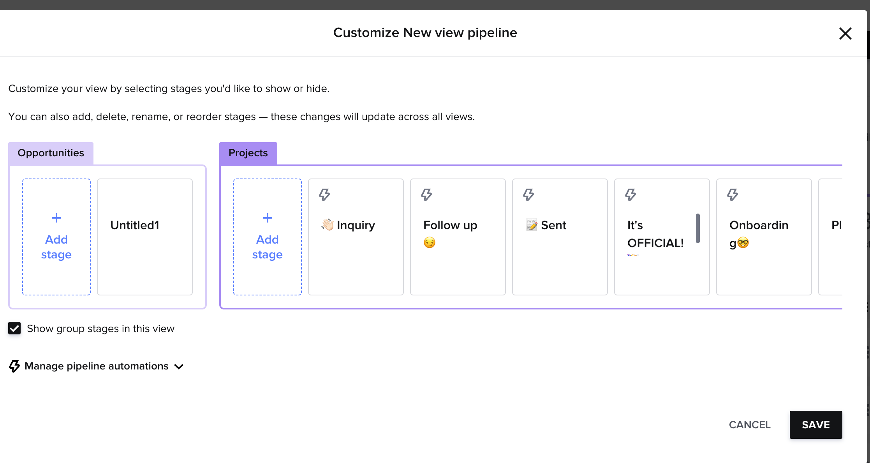Uncheck Show group stages in this view

coord(14,328)
